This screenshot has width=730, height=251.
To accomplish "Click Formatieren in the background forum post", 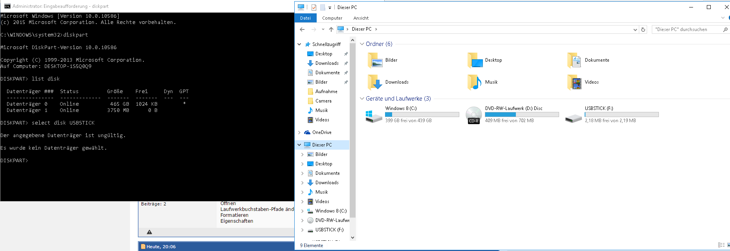I will (x=235, y=215).
